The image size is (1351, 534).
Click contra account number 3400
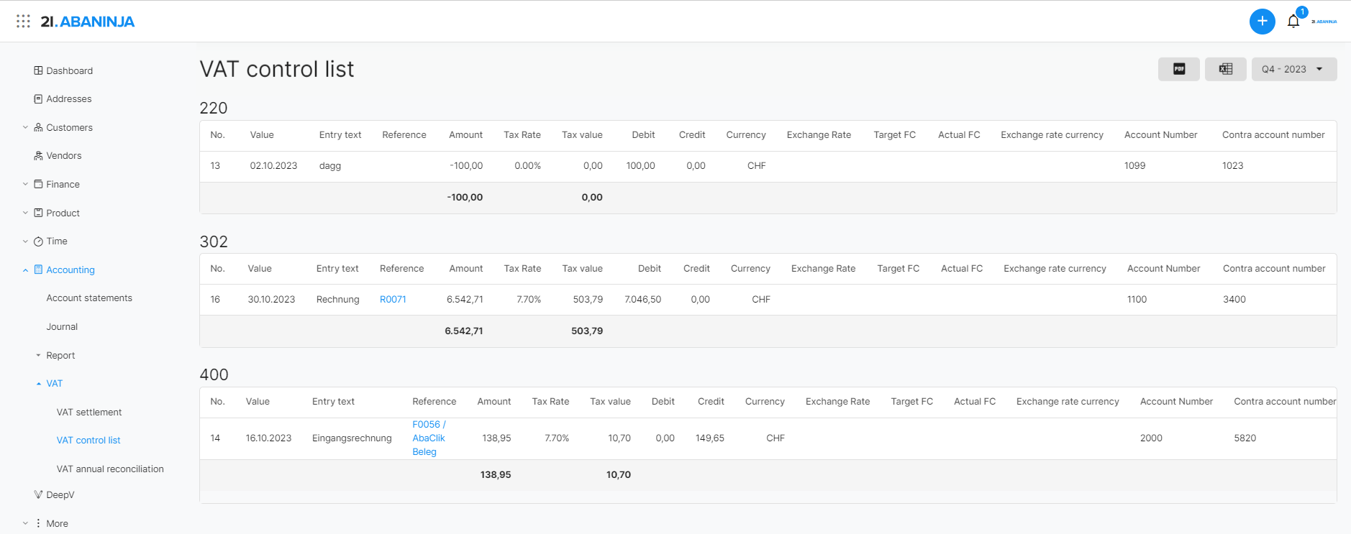pyautogui.click(x=1234, y=299)
